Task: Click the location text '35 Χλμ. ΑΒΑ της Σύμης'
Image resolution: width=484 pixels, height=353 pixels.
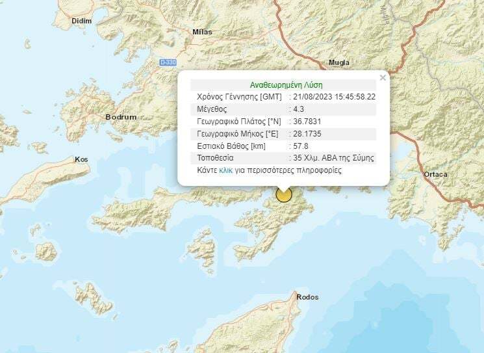Action: 332,158
